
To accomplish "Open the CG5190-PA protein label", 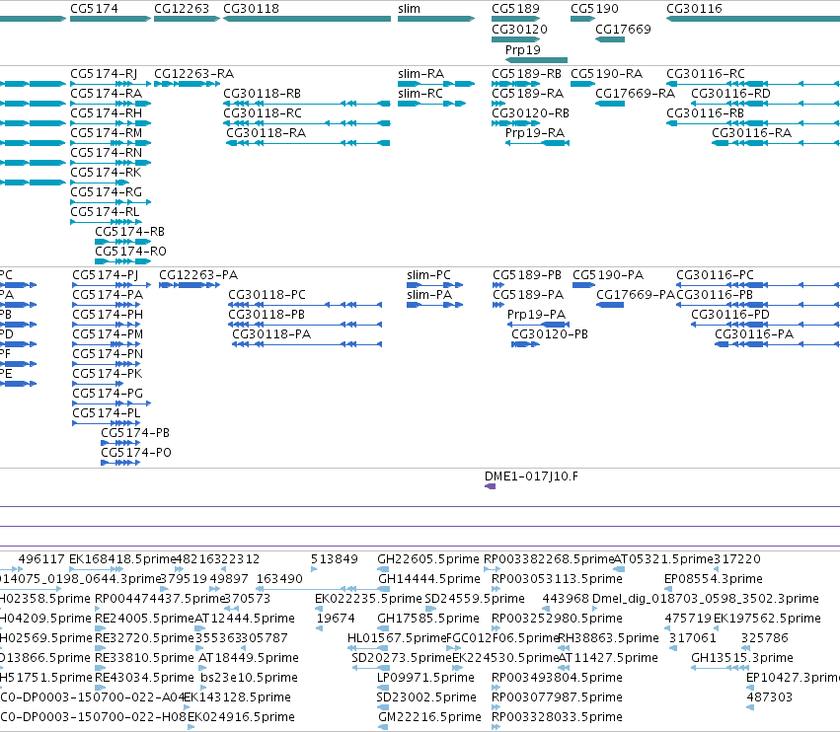I will (608, 275).
